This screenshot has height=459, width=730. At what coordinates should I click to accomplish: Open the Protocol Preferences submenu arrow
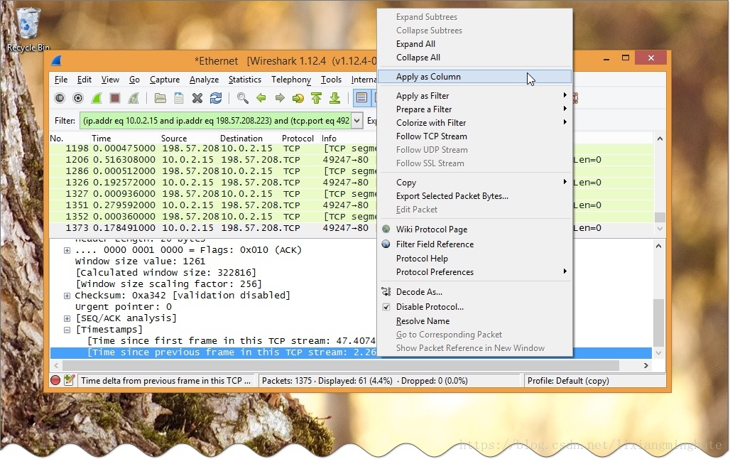565,271
